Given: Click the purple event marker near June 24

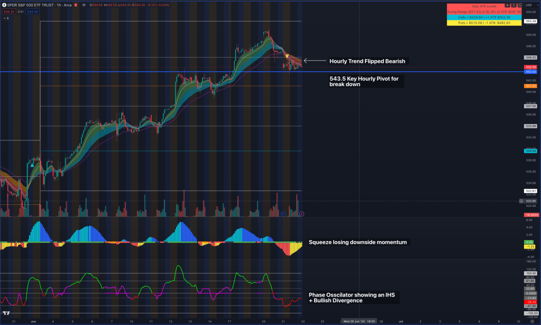Looking at the screenshot, I should (301, 214).
